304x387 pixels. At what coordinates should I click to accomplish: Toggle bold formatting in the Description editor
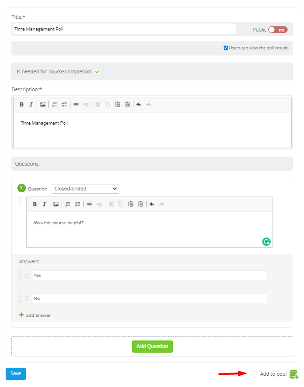[22, 104]
